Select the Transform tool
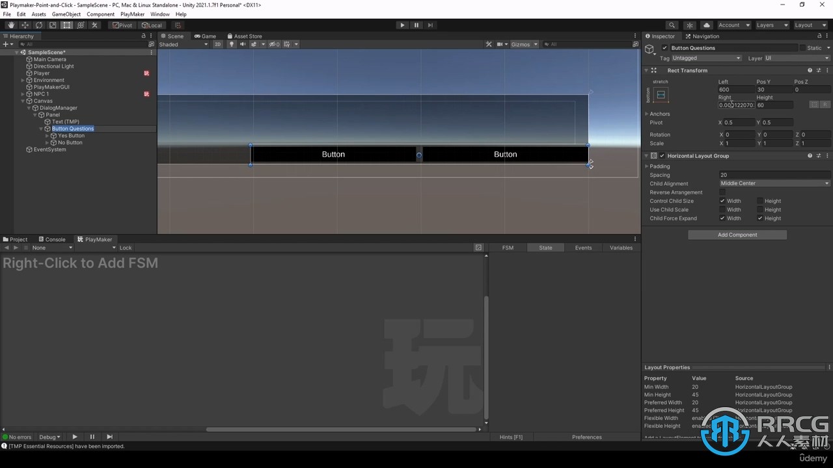 (x=81, y=25)
